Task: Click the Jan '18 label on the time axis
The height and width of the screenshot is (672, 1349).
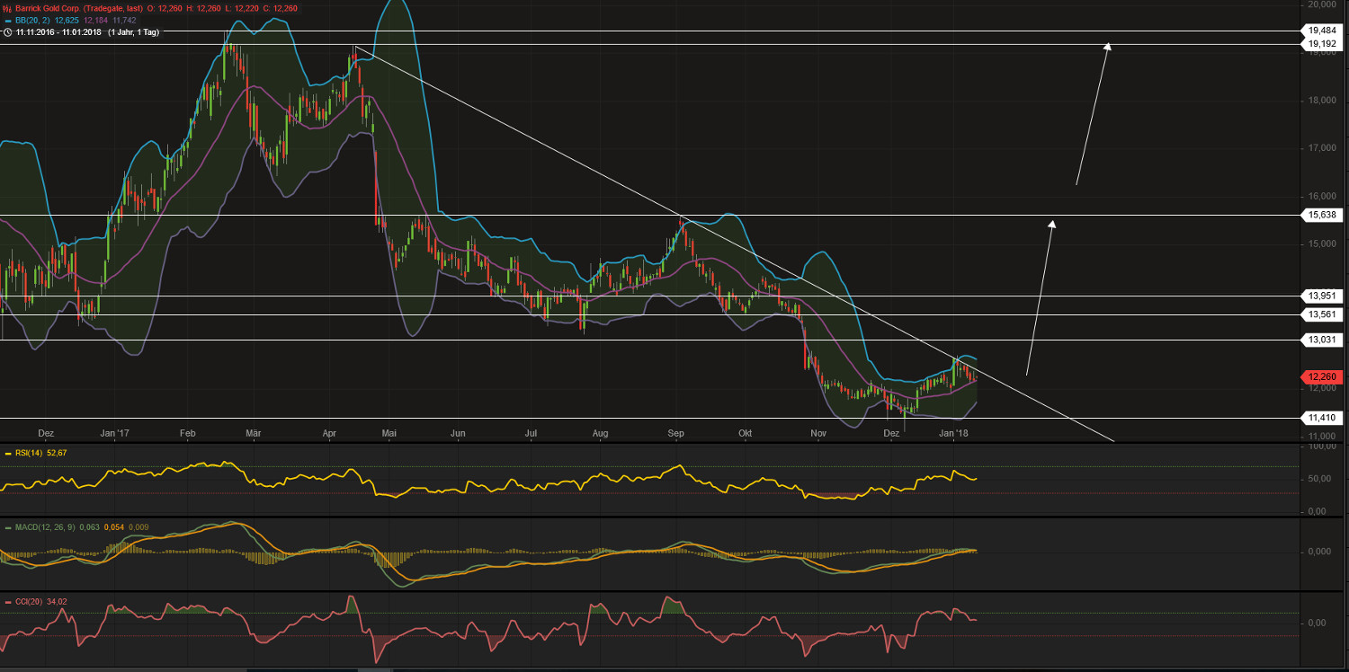Action: pyautogui.click(x=955, y=432)
